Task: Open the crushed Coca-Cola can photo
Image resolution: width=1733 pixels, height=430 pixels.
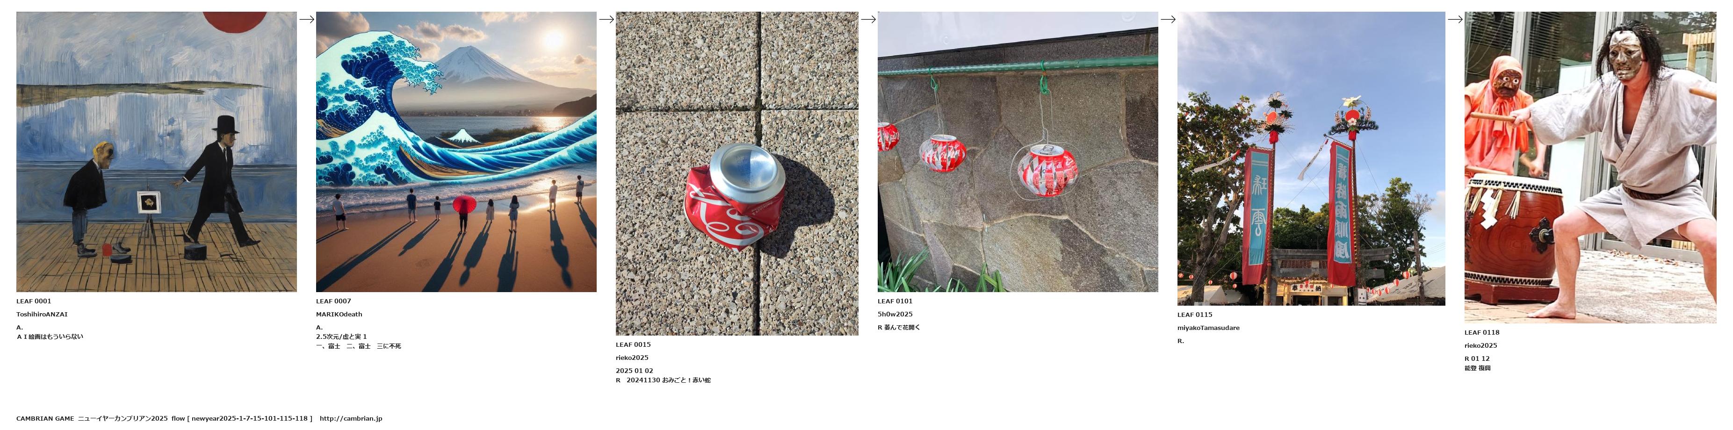Action: 737,173
